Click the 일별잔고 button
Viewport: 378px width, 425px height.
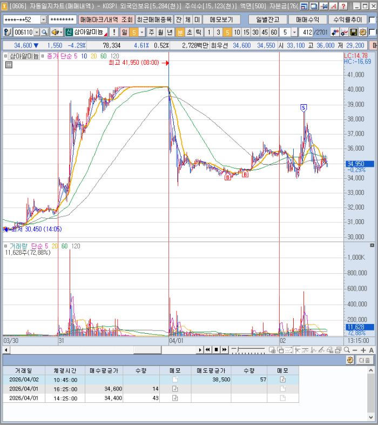pyautogui.click(x=268, y=20)
